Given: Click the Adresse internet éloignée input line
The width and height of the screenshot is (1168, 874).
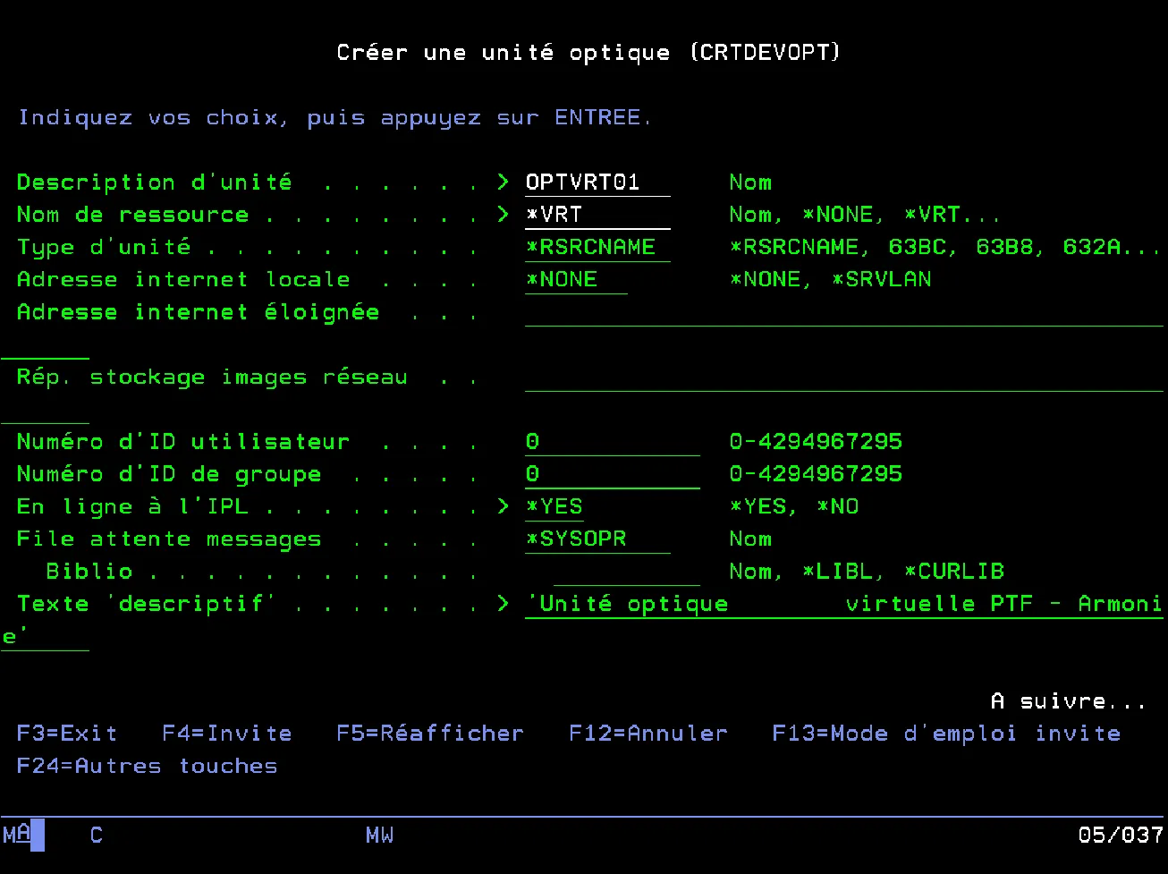Looking at the screenshot, I should click(x=843, y=312).
